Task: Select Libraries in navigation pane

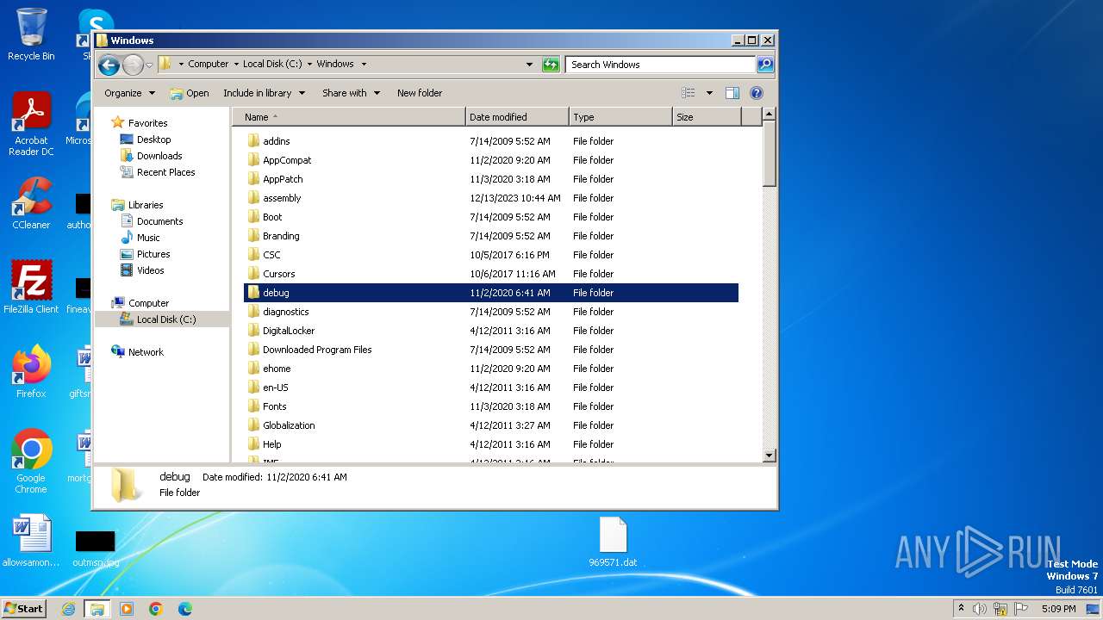Action: pyautogui.click(x=146, y=205)
